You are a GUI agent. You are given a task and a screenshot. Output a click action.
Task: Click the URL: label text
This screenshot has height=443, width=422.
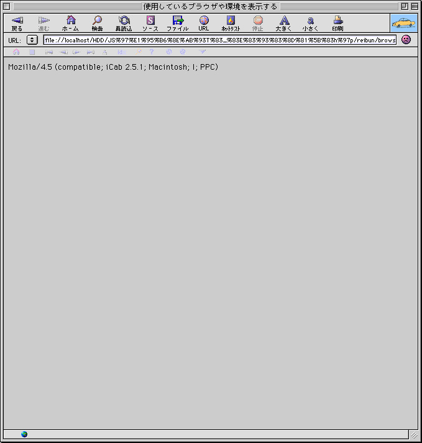[x=14, y=40]
